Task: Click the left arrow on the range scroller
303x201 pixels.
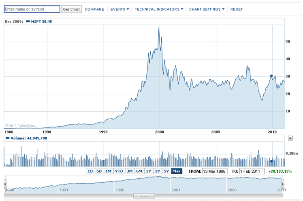Action: pos(5,184)
